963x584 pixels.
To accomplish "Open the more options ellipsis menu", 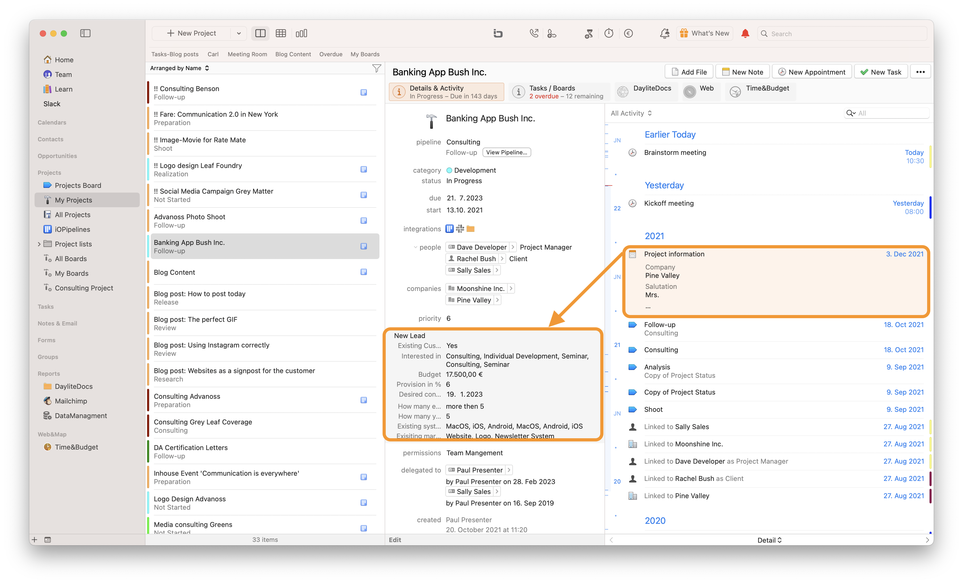I will coord(920,72).
